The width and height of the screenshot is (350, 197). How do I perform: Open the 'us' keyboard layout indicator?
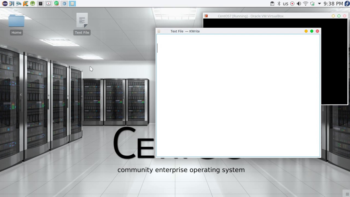tap(285, 4)
